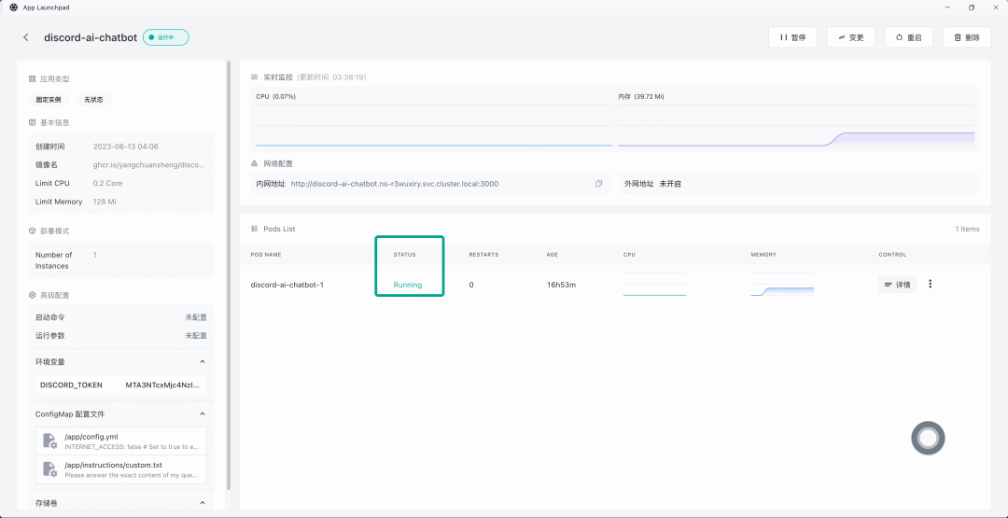1008x518 pixels.
Task: Open the /app/config.yml config file
Action: point(120,441)
